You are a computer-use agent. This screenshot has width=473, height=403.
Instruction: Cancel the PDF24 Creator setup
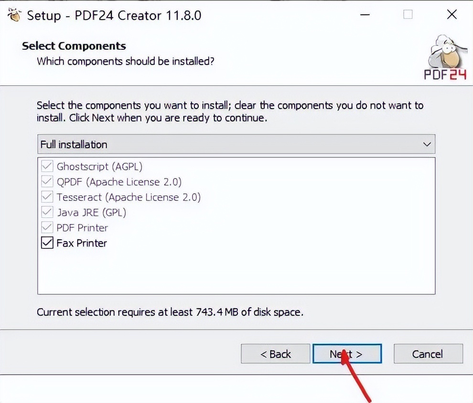point(428,354)
